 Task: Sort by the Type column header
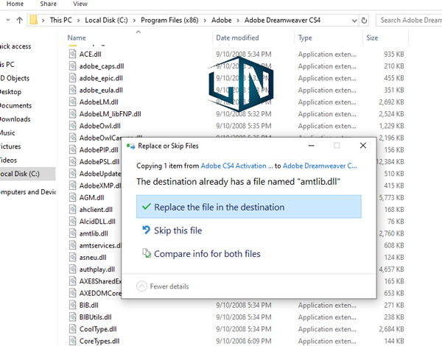[x=305, y=38]
